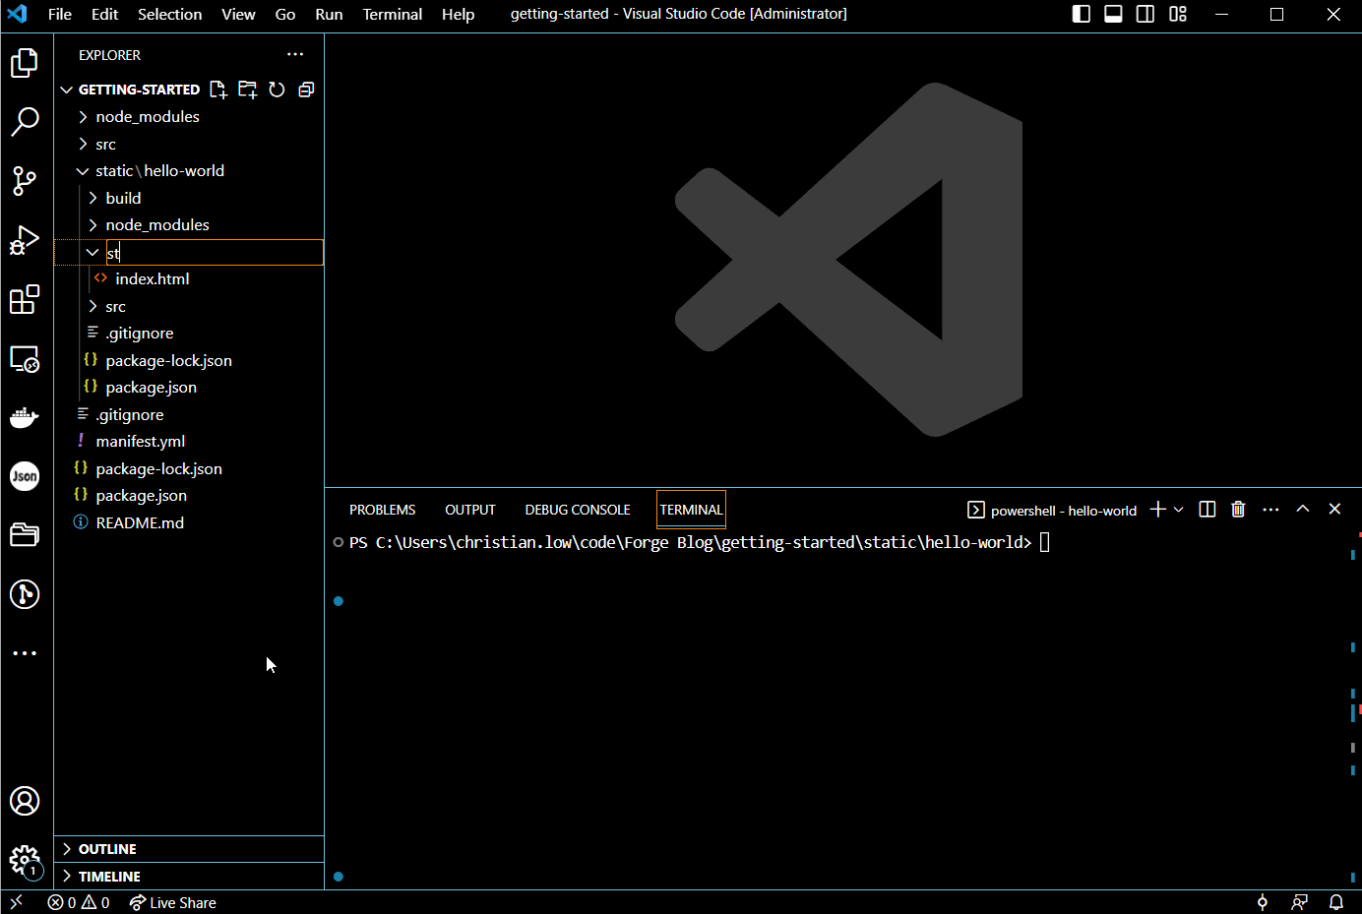1362x914 pixels.
Task: Switch to the PROBLEMS tab
Action: (x=383, y=510)
